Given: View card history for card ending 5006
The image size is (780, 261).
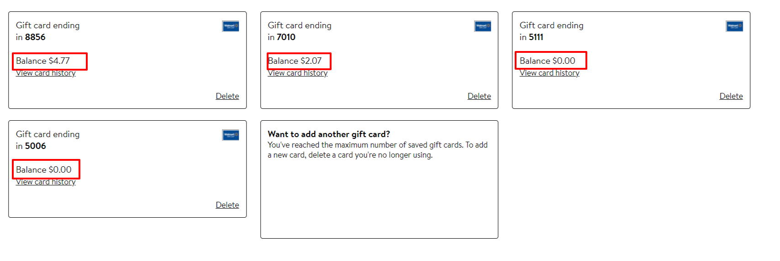Looking at the screenshot, I should tap(46, 182).
